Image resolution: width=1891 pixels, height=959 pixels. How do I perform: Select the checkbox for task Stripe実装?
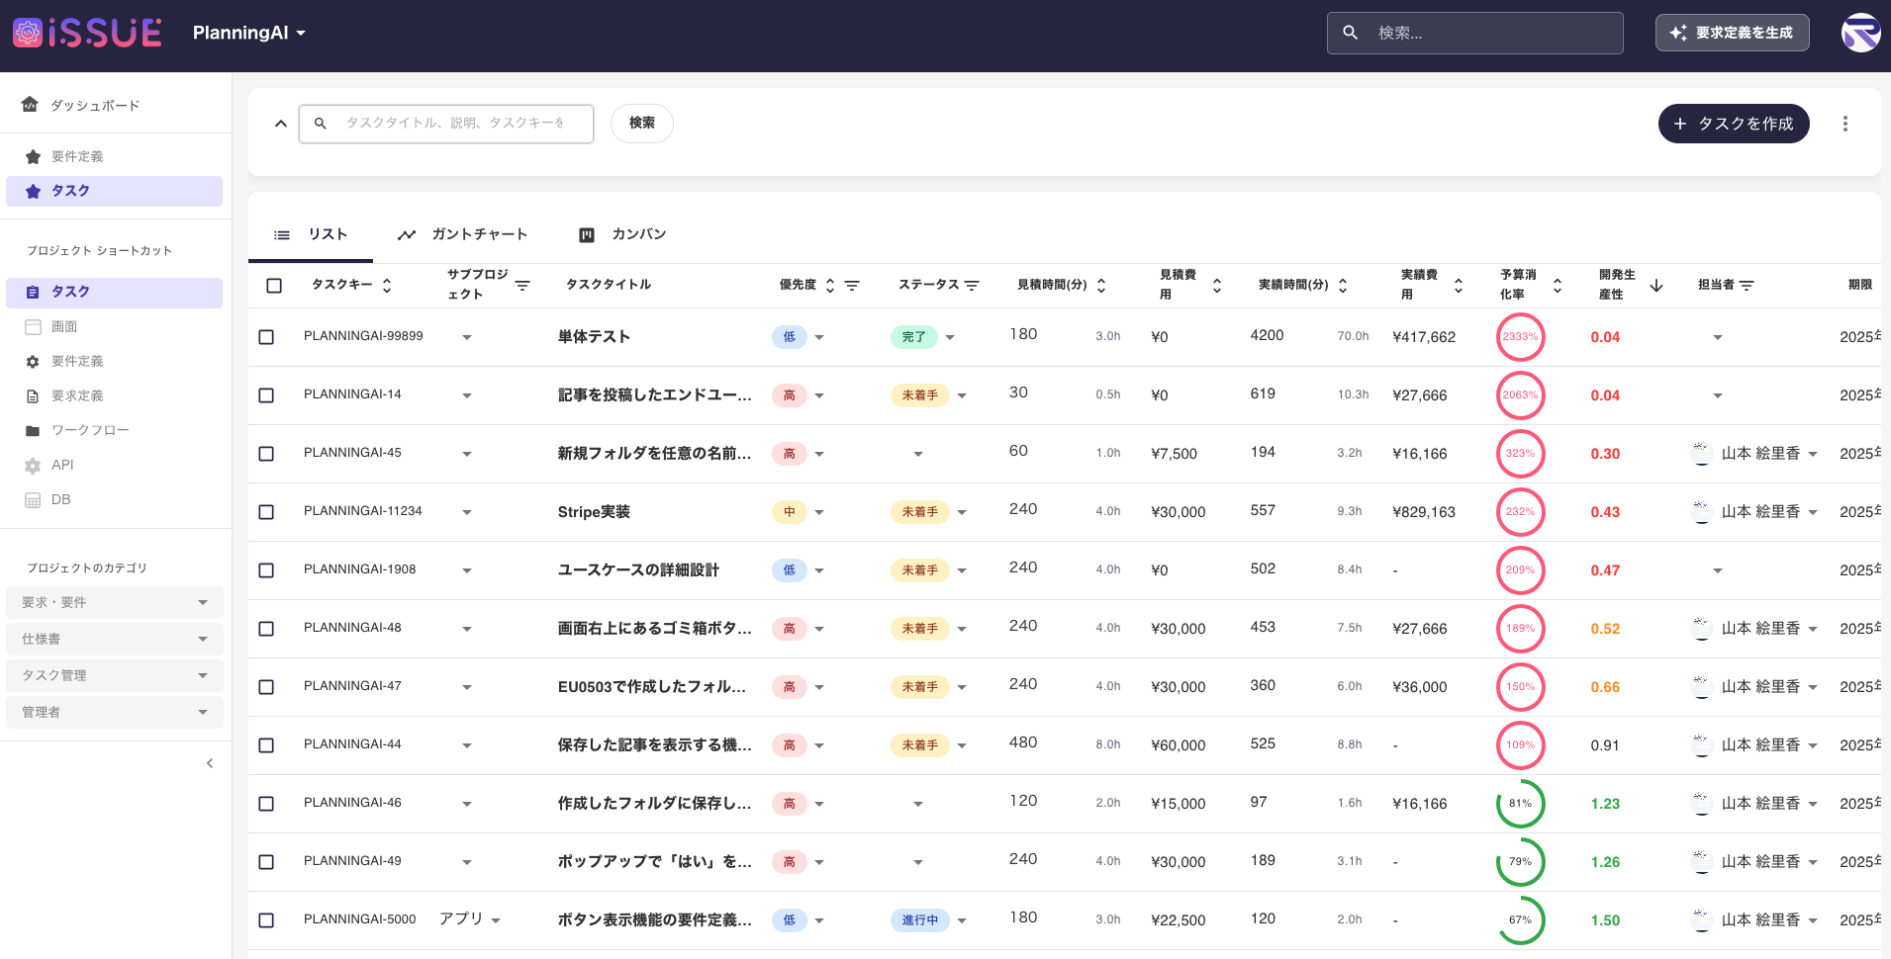(266, 512)
